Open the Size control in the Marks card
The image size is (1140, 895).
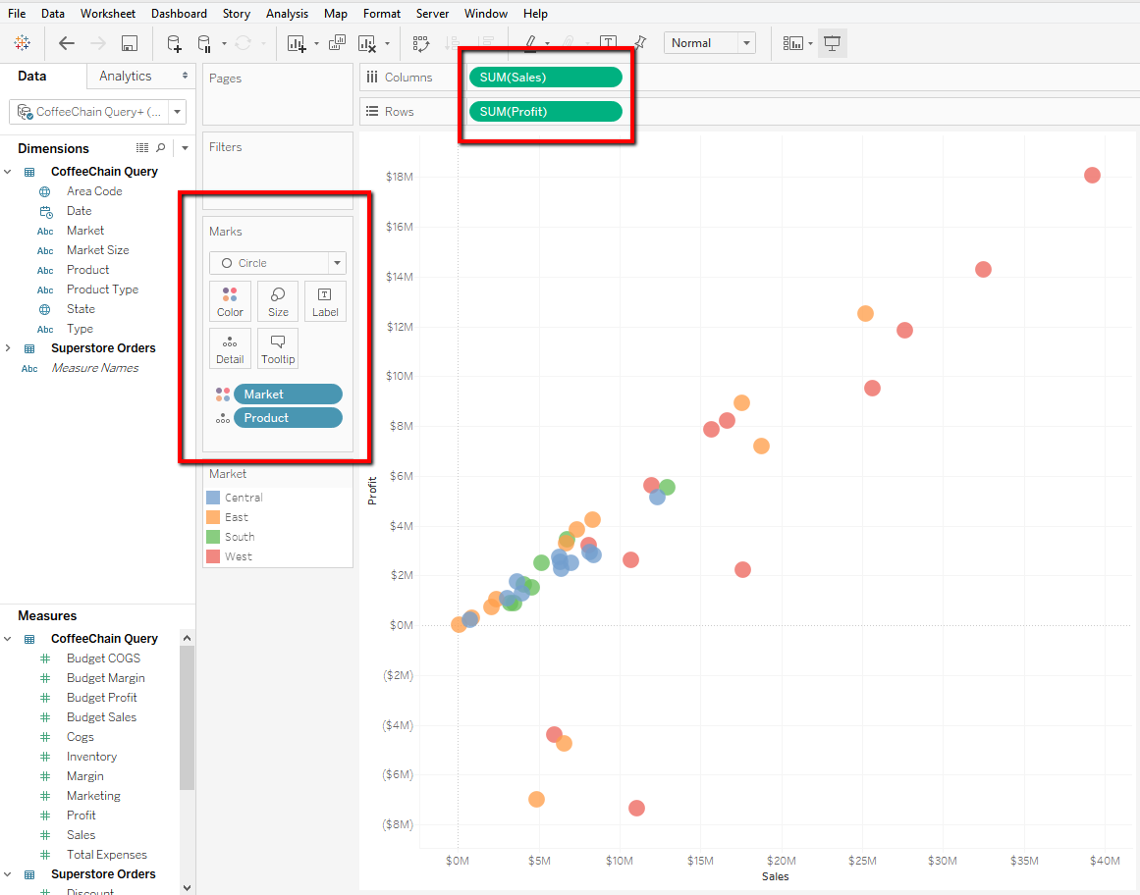coord(277,300)
